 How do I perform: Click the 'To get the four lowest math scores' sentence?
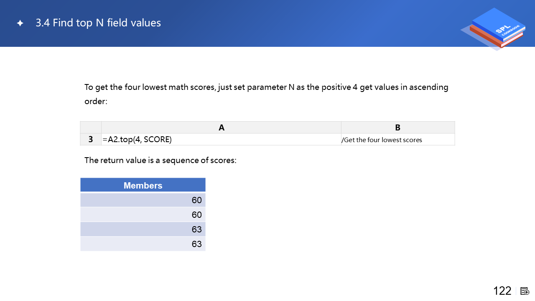point(266,87)
